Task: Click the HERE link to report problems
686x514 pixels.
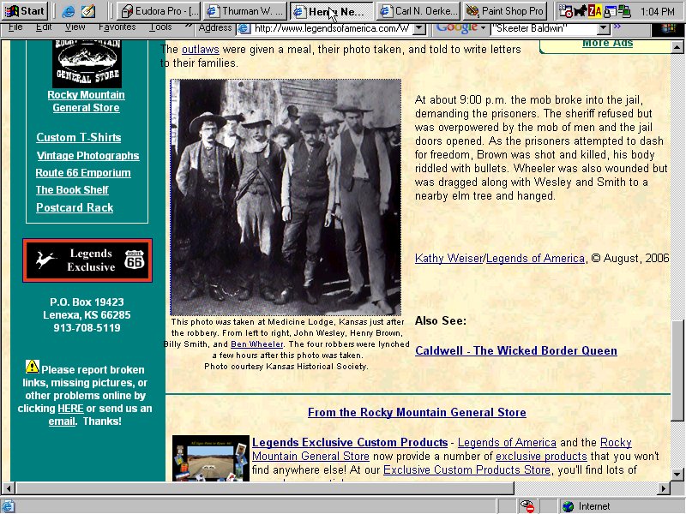Action: (x=70, y=409)
